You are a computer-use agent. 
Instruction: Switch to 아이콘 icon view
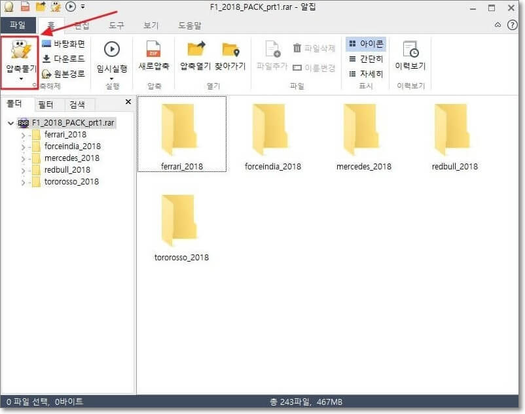tap(366, 44)
